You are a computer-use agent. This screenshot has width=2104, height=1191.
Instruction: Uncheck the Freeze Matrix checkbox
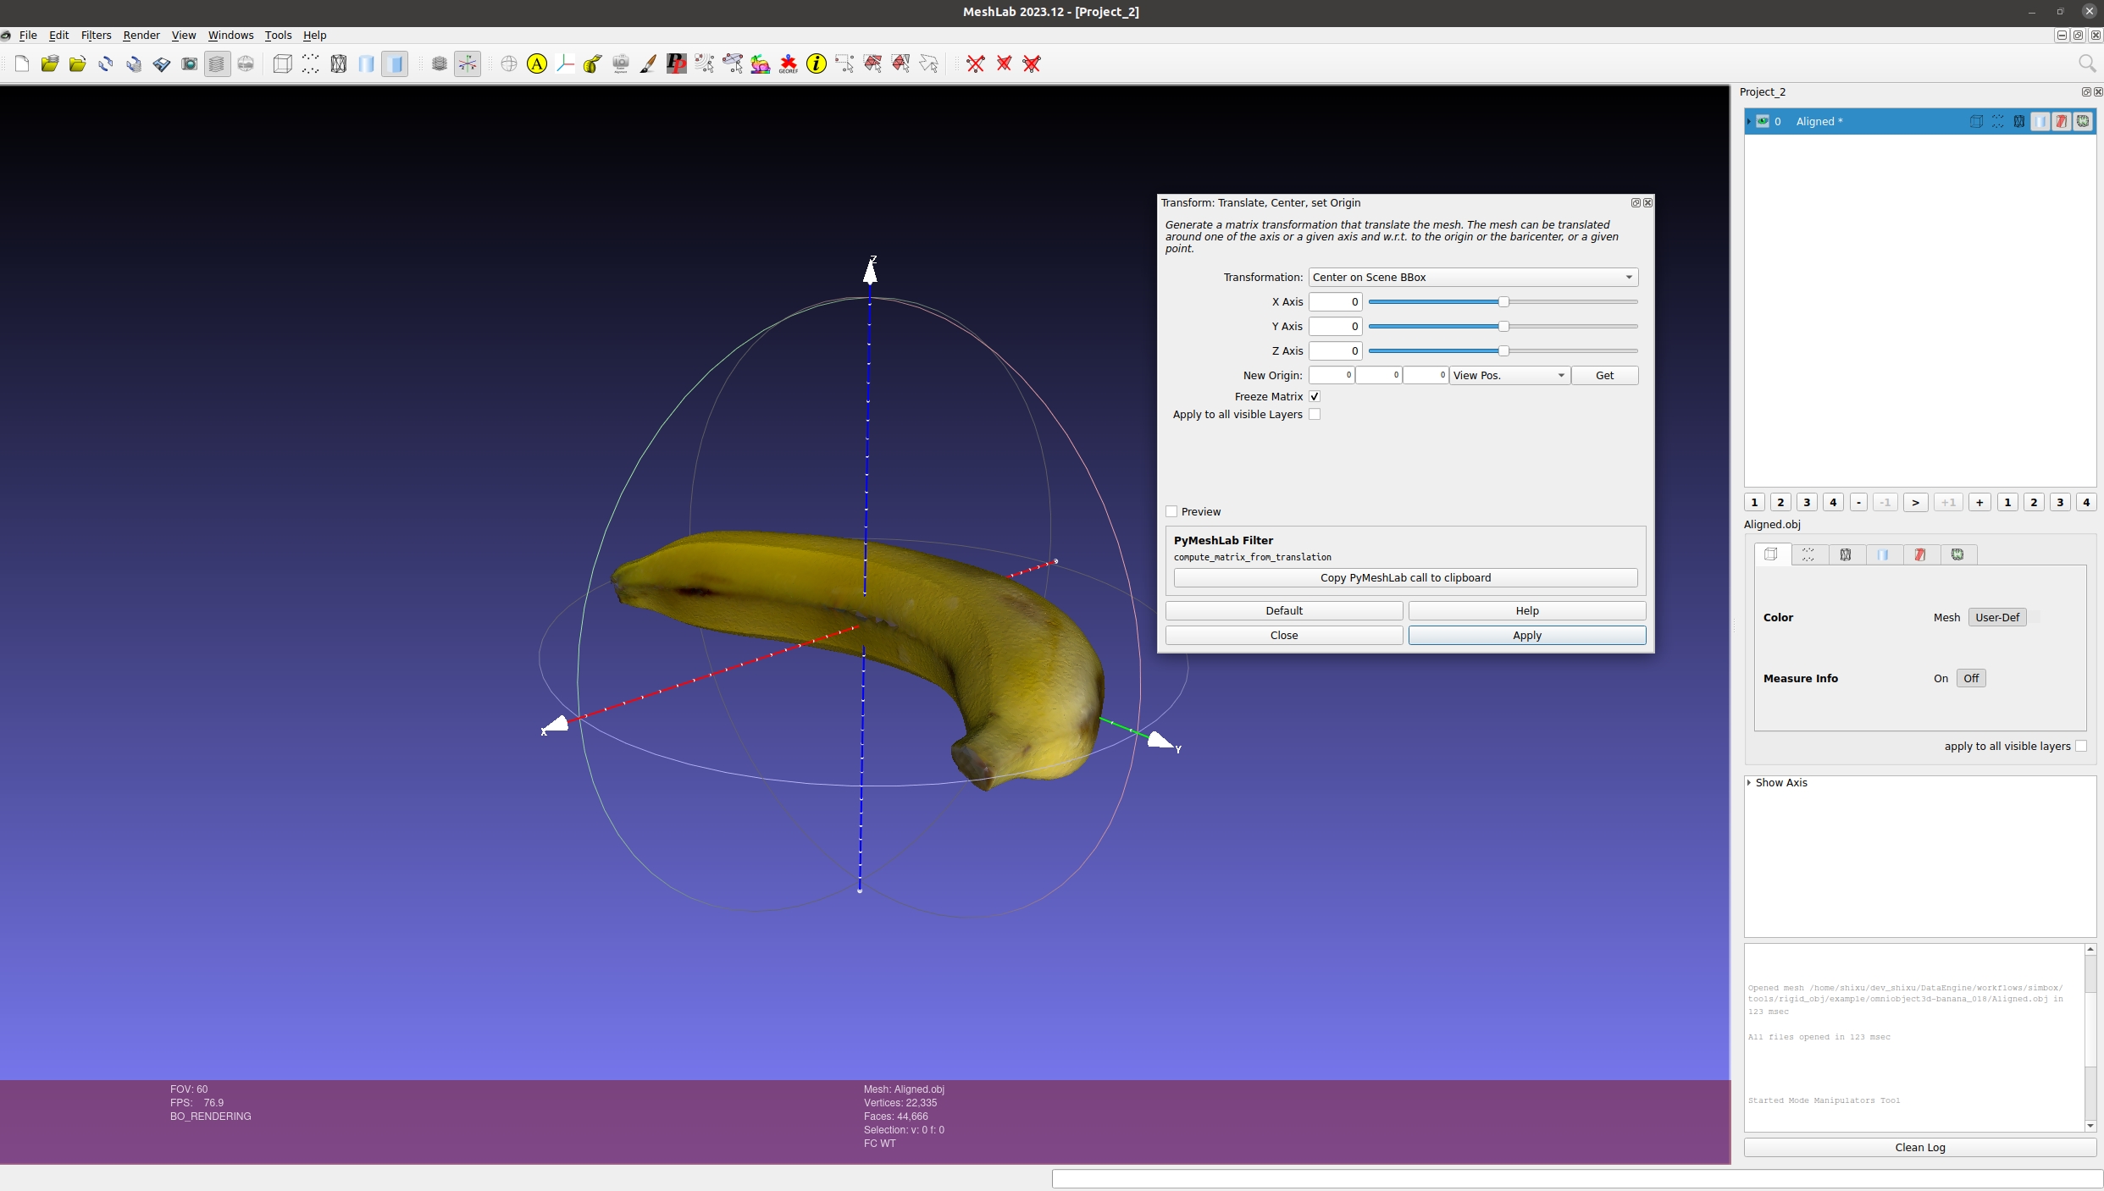click(1315, 396)
